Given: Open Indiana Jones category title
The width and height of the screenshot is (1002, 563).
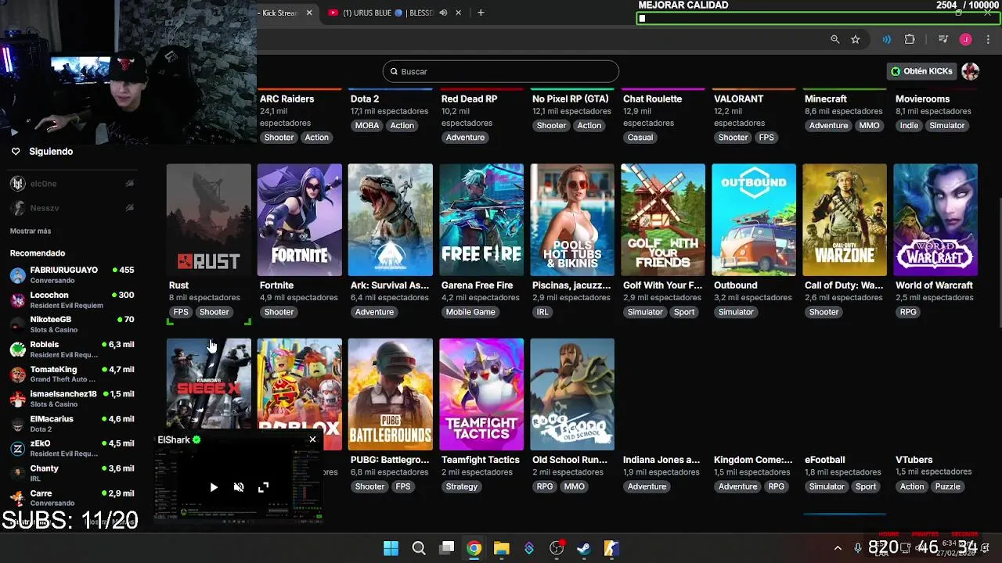Looking at the screenshot, I should point(661,460).
